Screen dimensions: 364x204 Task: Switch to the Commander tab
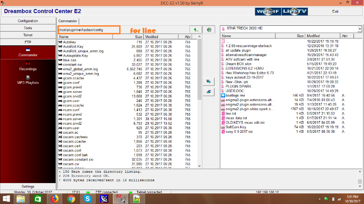pos(67,21)
